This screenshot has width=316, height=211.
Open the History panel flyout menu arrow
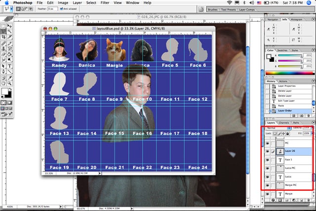[314, 81]
